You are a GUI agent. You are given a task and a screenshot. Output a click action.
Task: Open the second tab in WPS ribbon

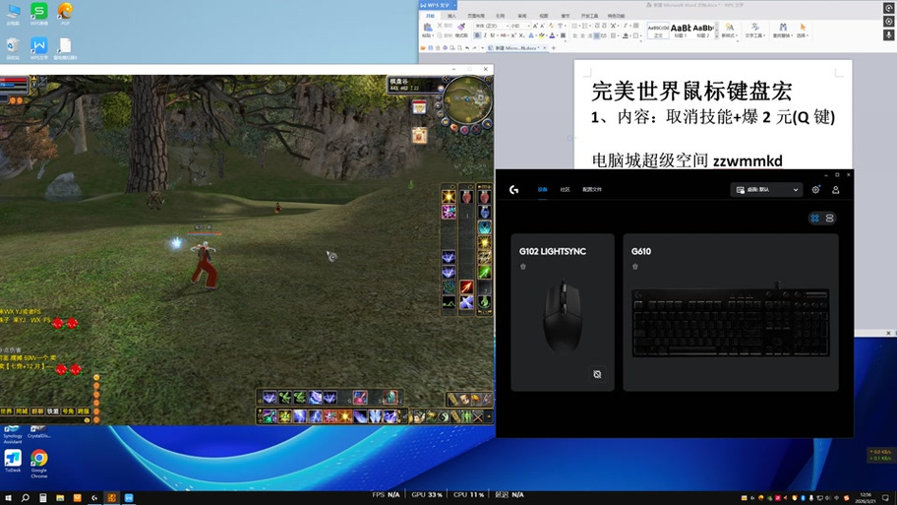451,16
